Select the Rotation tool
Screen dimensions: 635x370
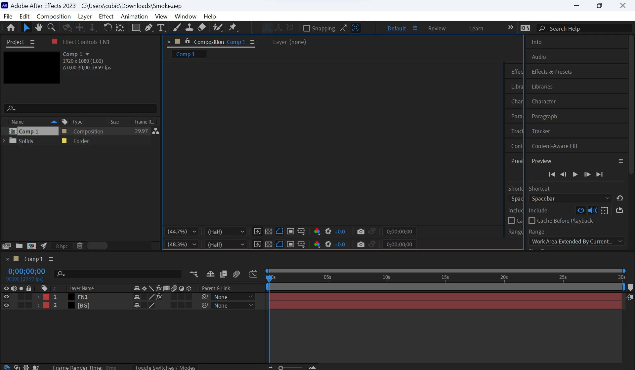point(107,28)
